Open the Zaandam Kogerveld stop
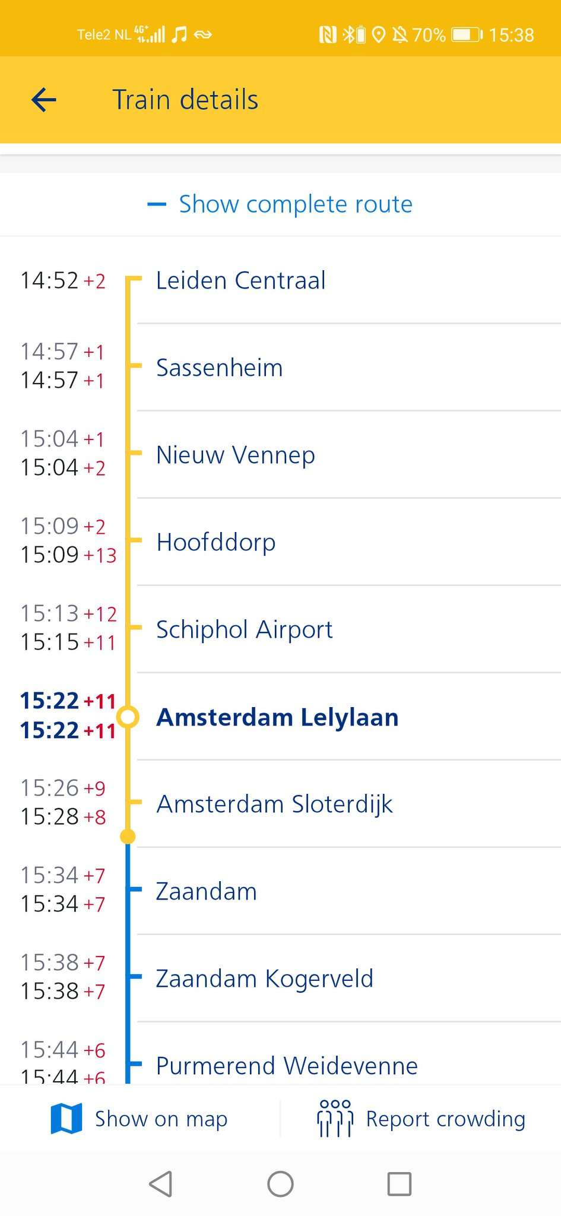Image resolution: width=561 pixels, height=1216 pixels. (264, 978)
